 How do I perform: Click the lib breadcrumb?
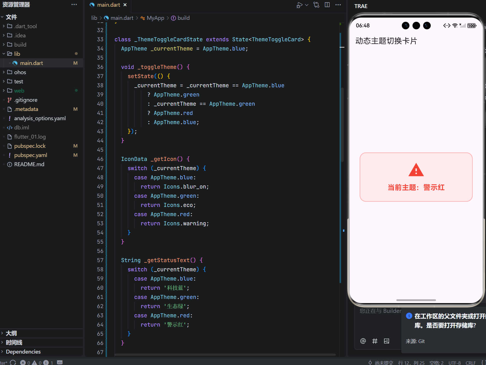pyautogui.click(x=94, y=18)
